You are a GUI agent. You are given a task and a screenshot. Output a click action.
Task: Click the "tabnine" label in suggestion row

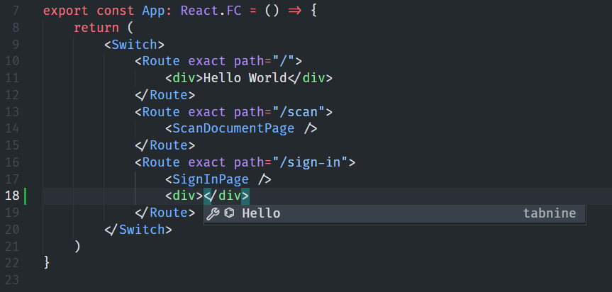(x=550, y=213)
